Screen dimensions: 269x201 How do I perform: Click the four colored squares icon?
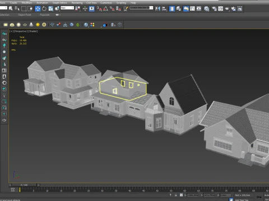pos(92,25)
